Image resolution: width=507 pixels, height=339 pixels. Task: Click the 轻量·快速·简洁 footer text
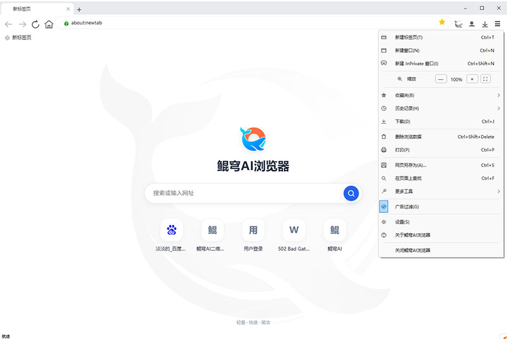tap(253, 323)
